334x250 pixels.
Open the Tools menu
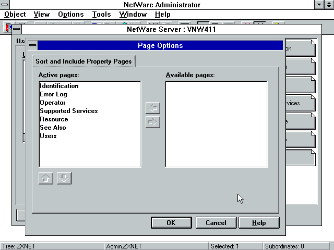pyautogui.click(x=101, y=14)
